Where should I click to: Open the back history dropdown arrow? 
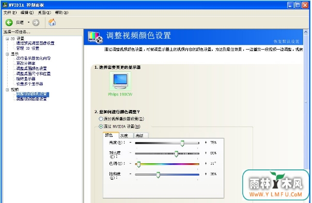pyautogui.click(x=28, y=22)
